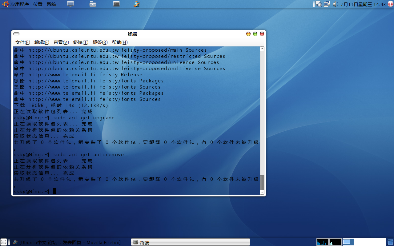Image resolution: width=394 pixels, height=246 pixels.
Task: Click line feisty-proposed/multiverse Sources
Action: (119, 69)
